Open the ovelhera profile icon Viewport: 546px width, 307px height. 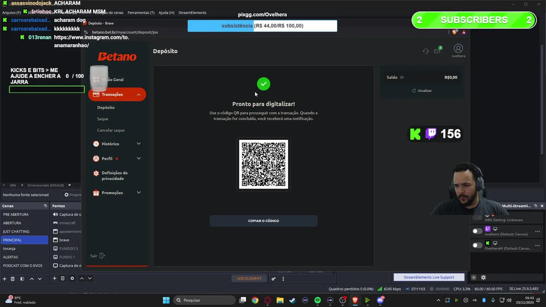(458, 49)
